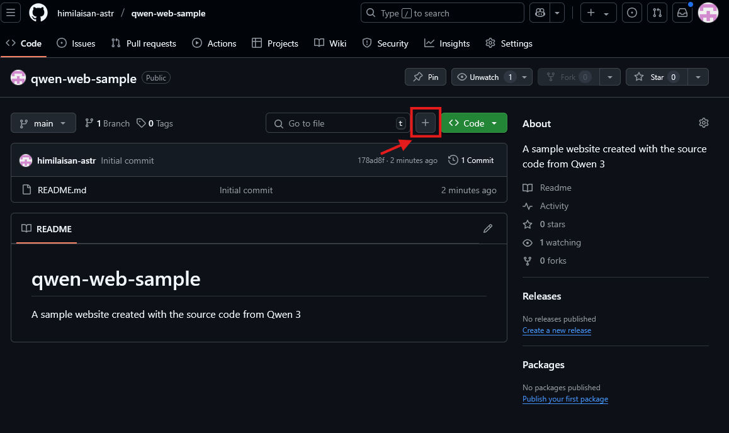Expand the Unwatch notification options dropdown
The height and width of the screenshot is (433, 729).
[524, 77]
